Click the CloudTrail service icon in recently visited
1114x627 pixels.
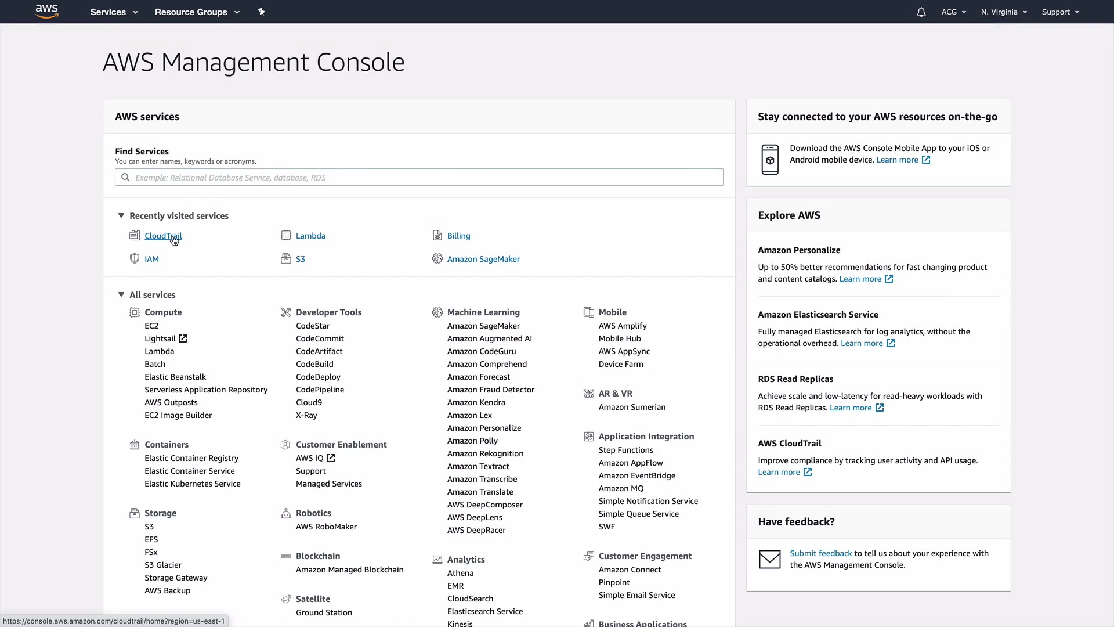point(135,235)
